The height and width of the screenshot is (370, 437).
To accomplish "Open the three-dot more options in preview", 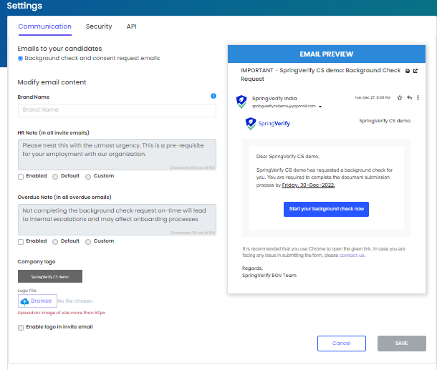I will pyautogui.click(x=418, y=97).
